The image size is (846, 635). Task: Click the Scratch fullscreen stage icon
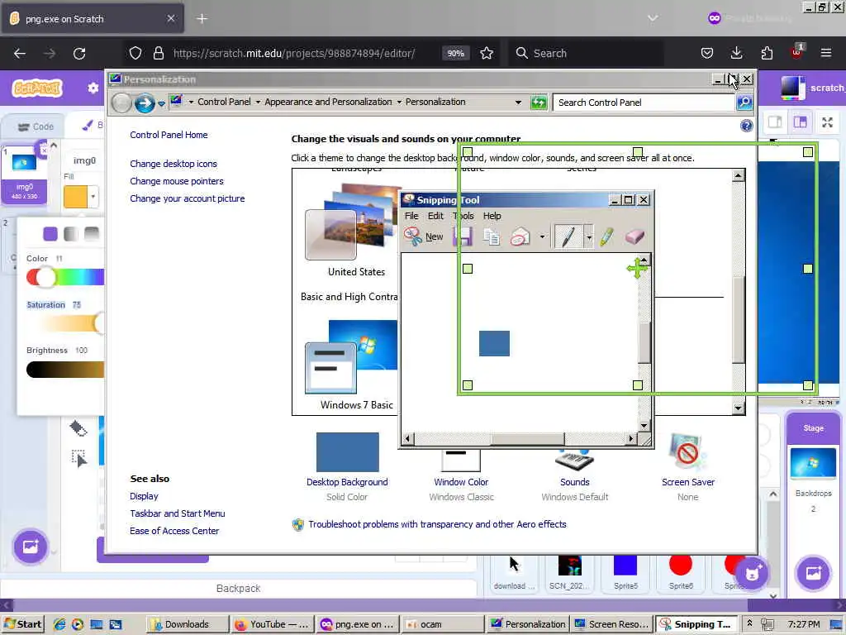(x=827, y=122)
